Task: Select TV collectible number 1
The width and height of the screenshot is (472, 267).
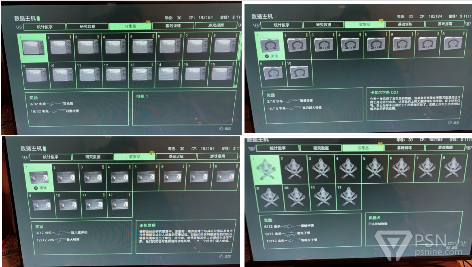Action: [33, 47]
